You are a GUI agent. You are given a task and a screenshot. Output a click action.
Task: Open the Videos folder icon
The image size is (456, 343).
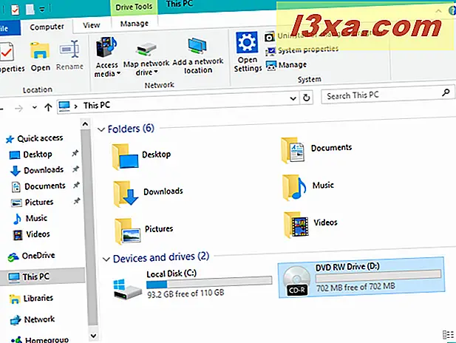click(x=296, y=225)
